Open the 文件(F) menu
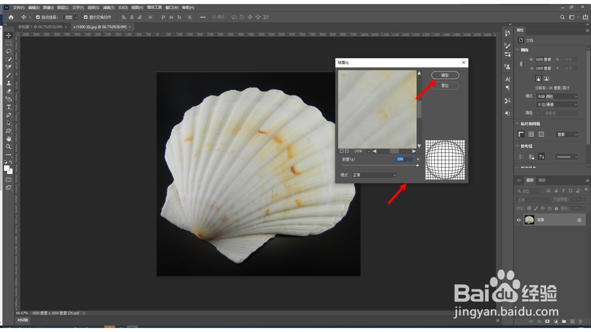Screen dimensions: 591x332 click(x=19, y=7)
